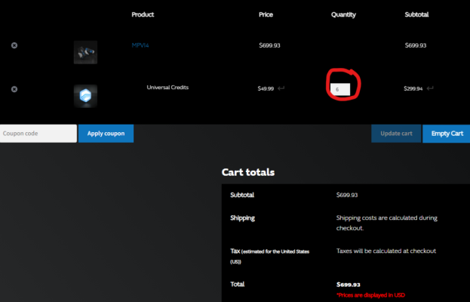
Task: Remove MPVI4 from the cart
Action: [x=14, y=45]
